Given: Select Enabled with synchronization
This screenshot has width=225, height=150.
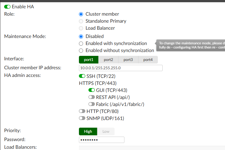Looking at the screenshot, I should pos(81,43).
